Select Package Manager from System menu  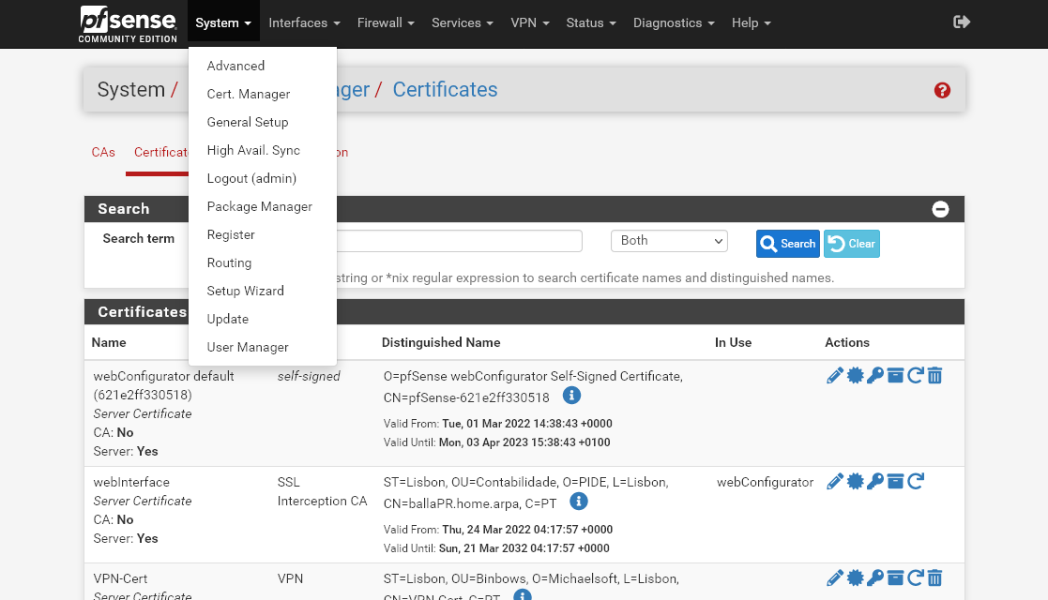point(259,206)
